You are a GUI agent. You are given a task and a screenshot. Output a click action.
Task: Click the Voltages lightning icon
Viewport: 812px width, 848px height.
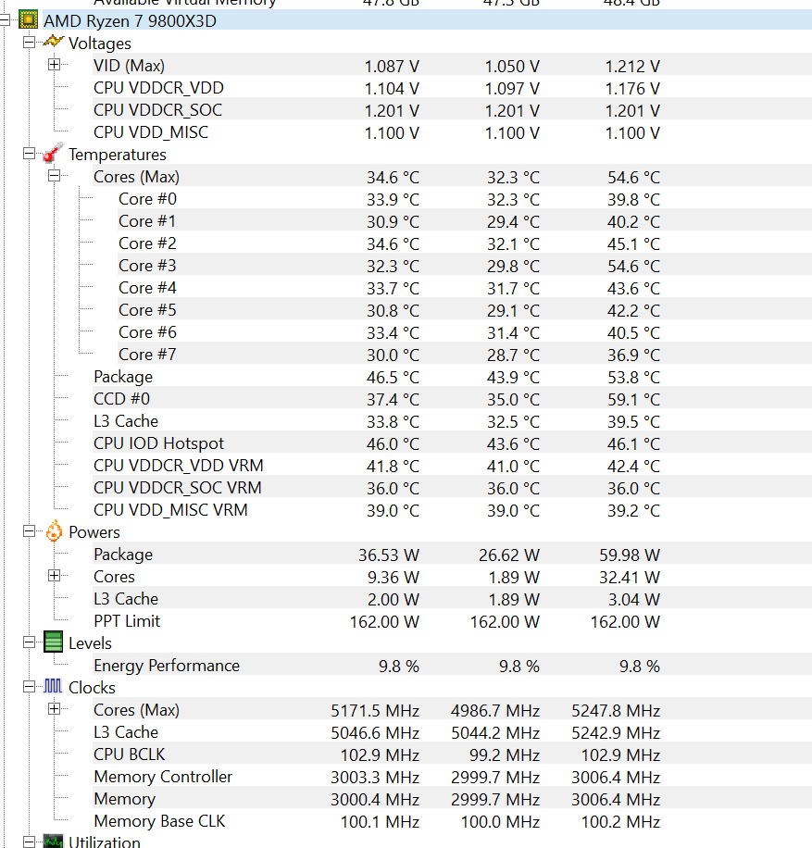pyautogui.click(x=54, y=42)
